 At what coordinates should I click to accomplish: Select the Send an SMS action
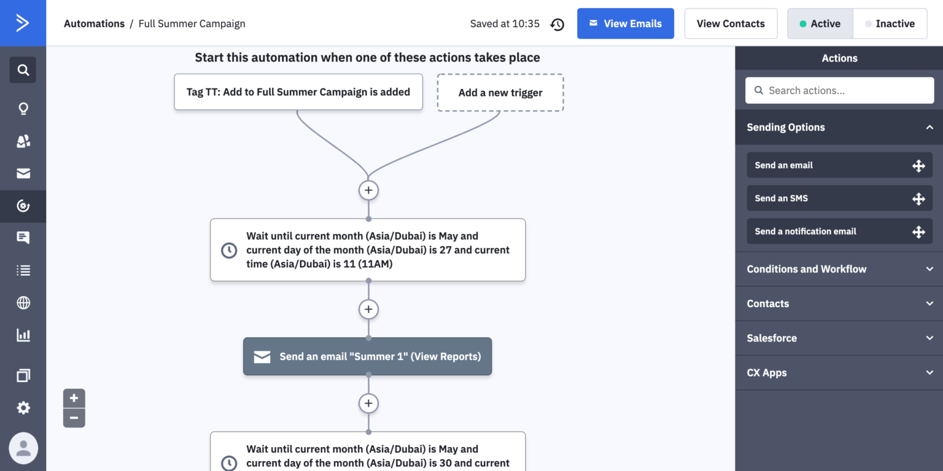(x=839, y=198)
